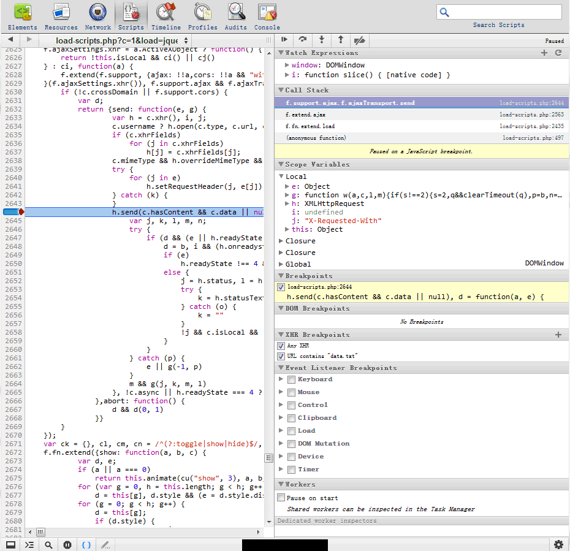The image size is (570, 551).
Task: Refresh watch expressions
Action: click(x=559, y=53)
